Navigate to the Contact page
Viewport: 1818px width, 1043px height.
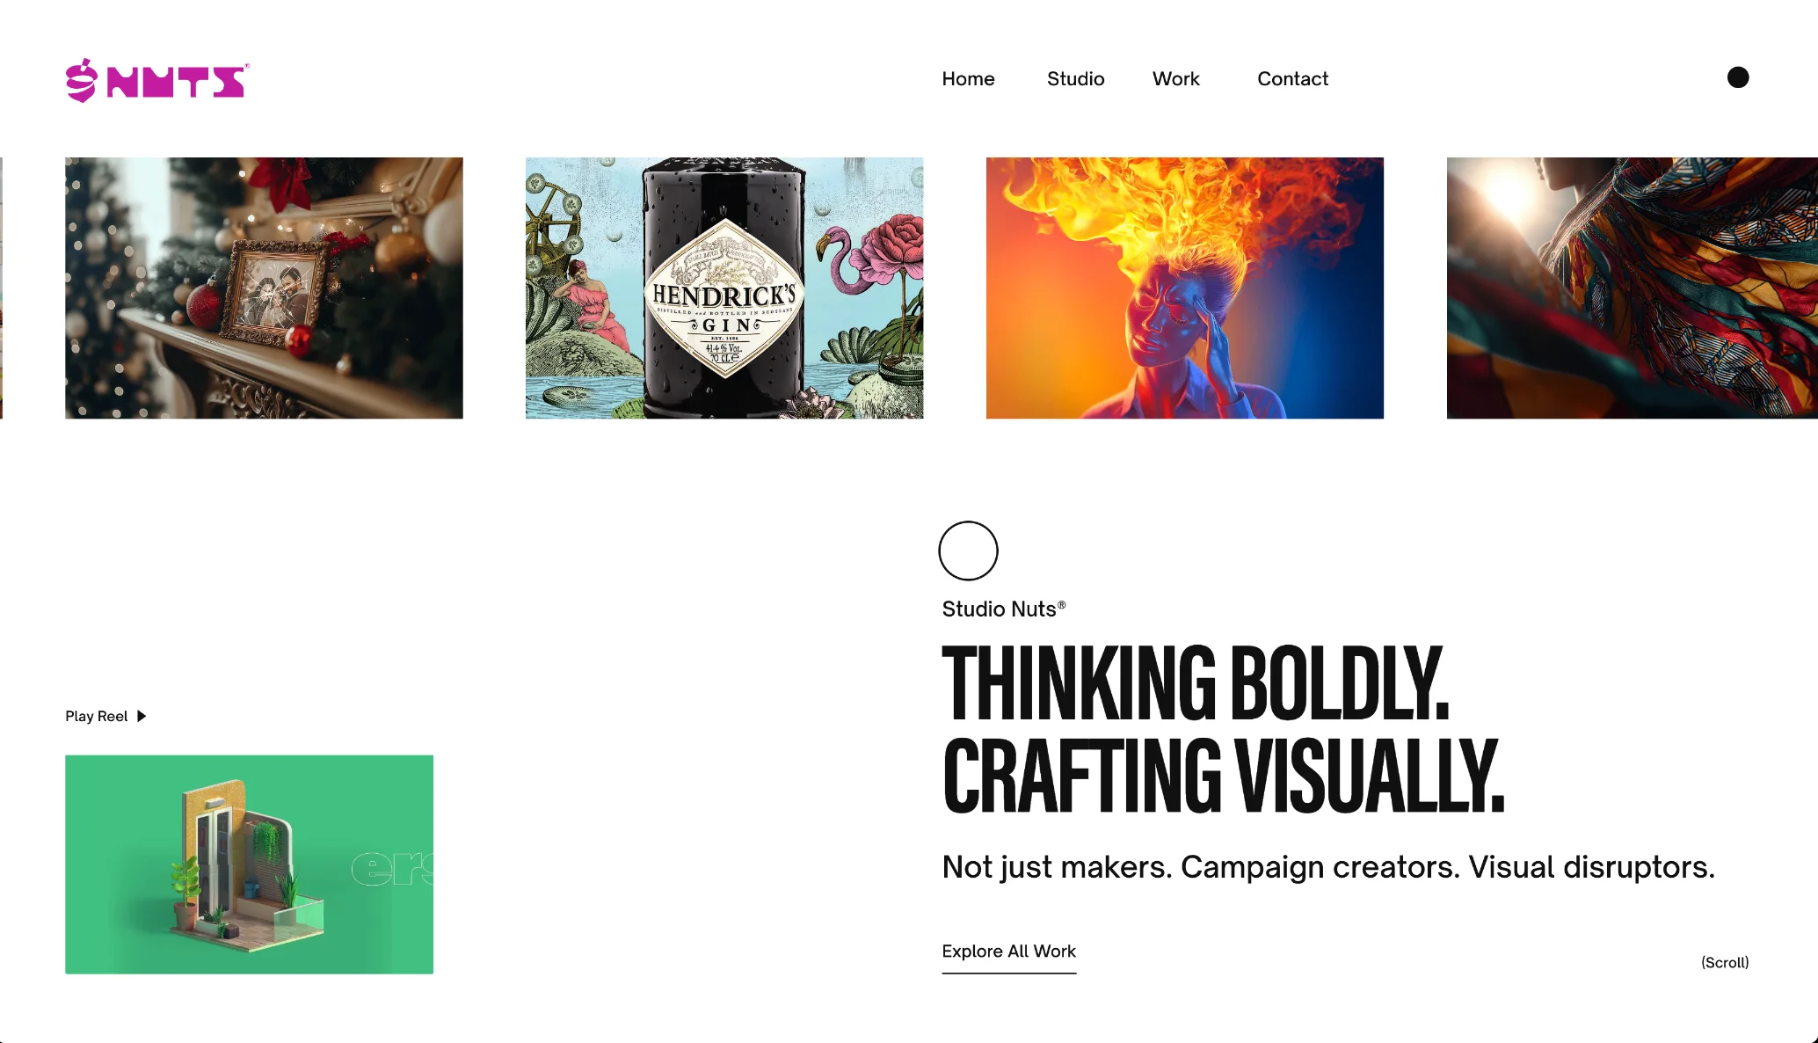[1292, 78]
